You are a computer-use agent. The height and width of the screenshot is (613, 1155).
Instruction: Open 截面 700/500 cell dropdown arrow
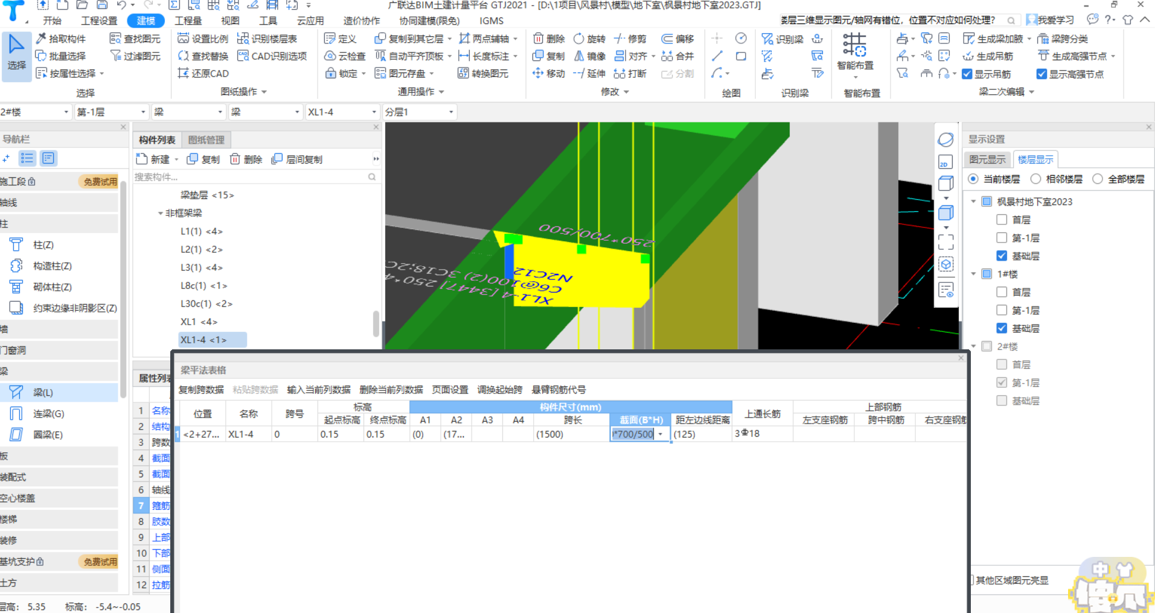click(661, 434)
